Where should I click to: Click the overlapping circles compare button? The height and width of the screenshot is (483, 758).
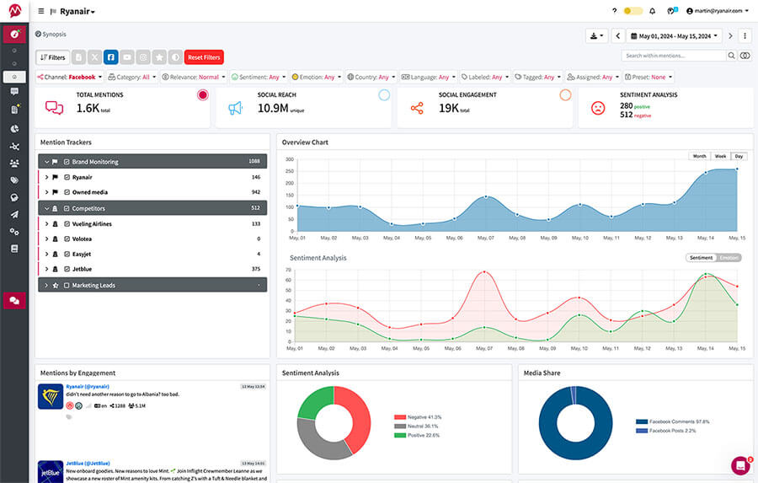(x=745, y=56)
